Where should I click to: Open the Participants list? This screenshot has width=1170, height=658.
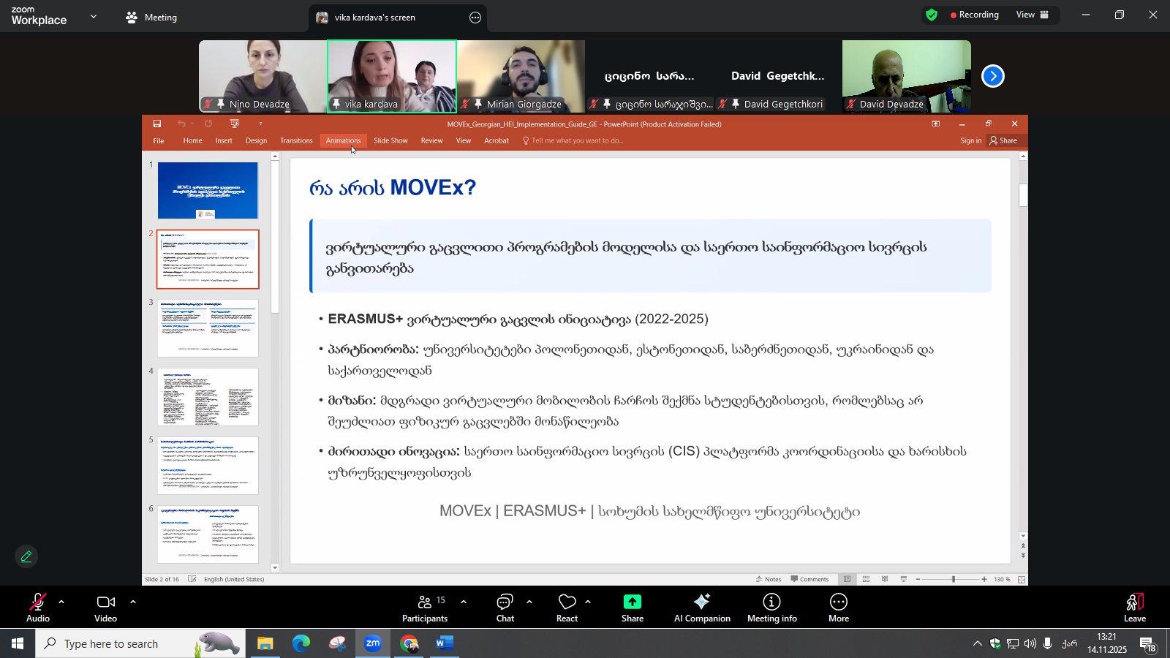click(x=425, y=608)
